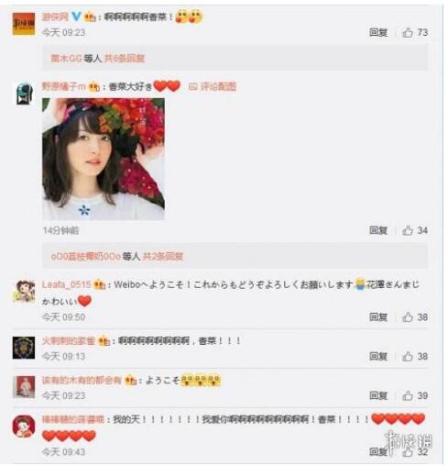The image size is (448, 466).
Task: Reply to the 14分钟前 photo comment
Action: click(378, 230)
